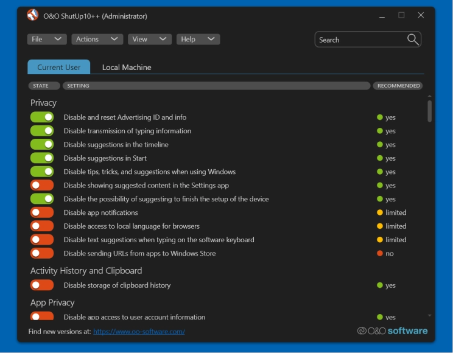Viewport: 453px width, 353px height.
Task: Enable Disable showing suggested content in Settings app
Action: click(x=42, y=185)
